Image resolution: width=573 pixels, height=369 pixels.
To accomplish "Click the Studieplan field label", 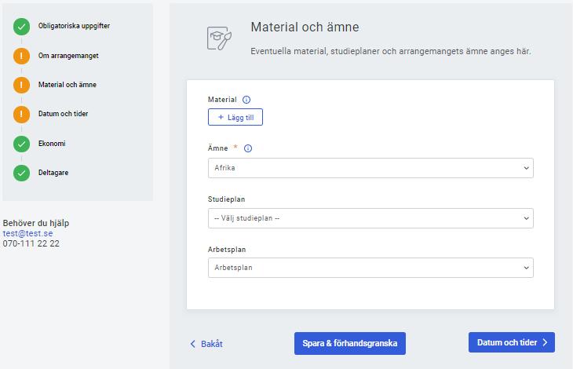I will pos(226,199).
